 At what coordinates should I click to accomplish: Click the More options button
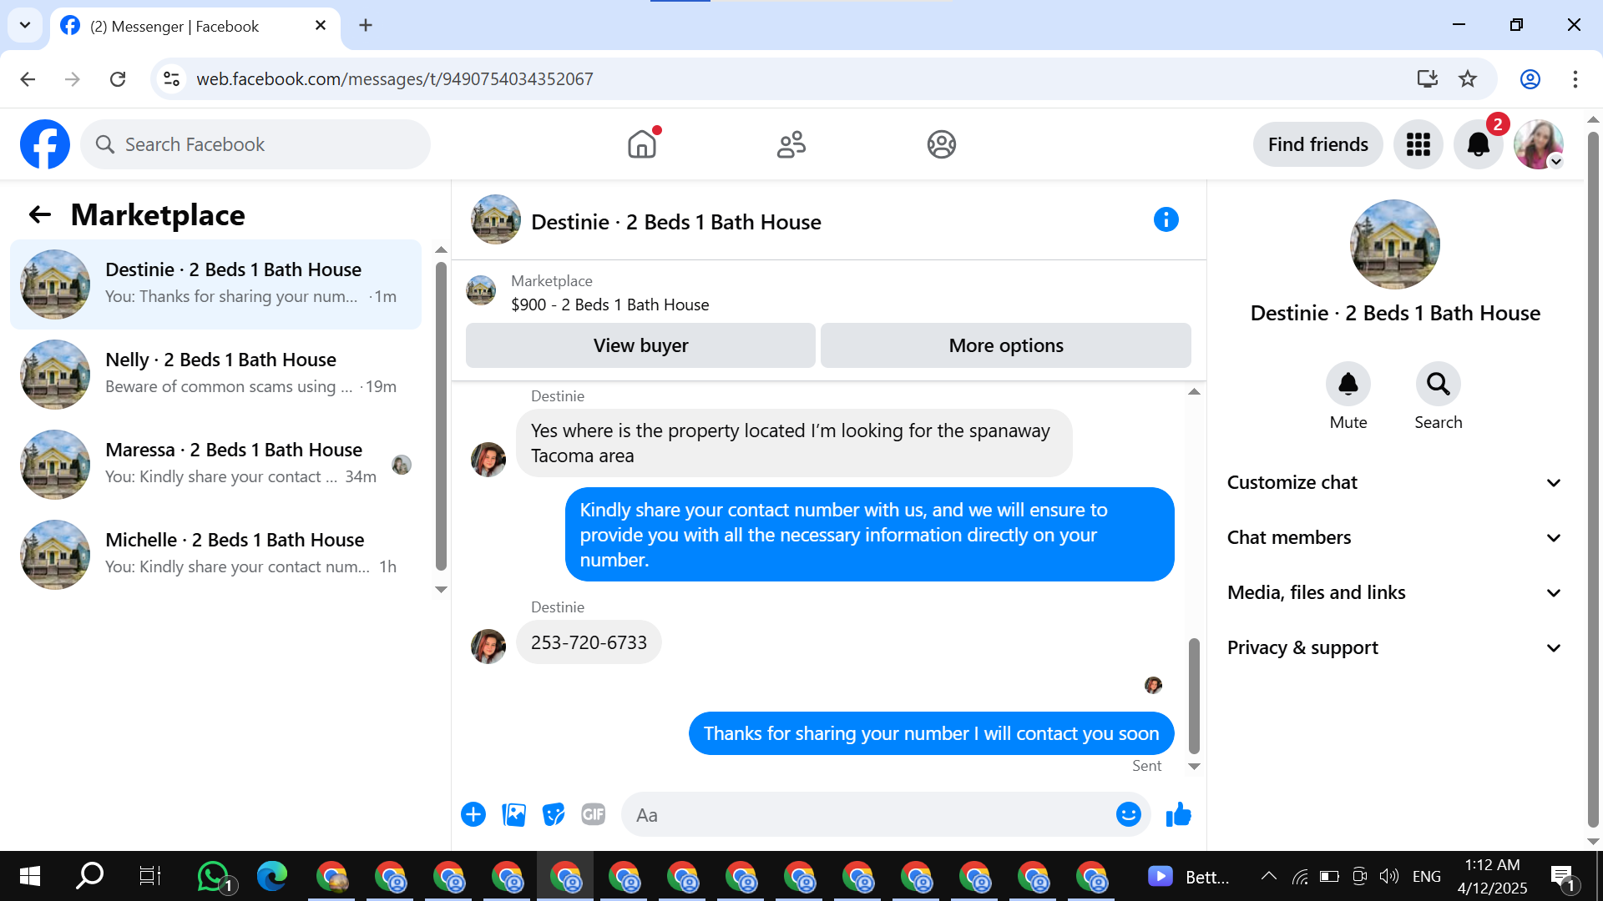[x=1006, y=345]
